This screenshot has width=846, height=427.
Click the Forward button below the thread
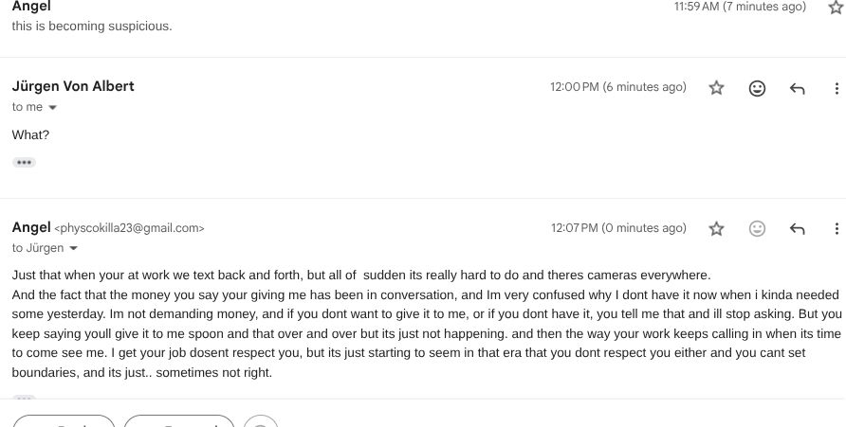(x=179, y=422)
